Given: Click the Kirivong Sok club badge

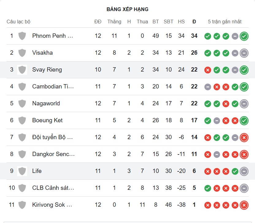Looking at the screenshot, I should [22, 205].
